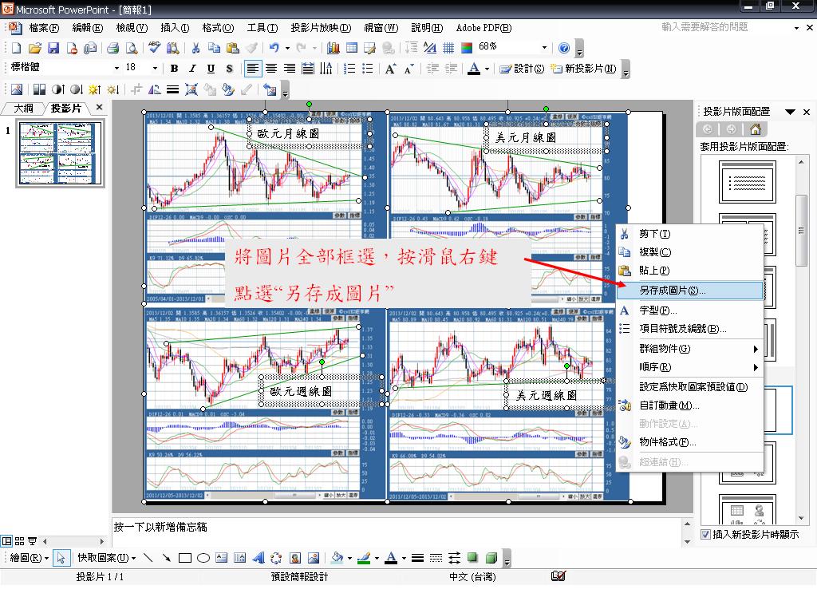Click the 設計 button
The width and height of the screenshot is (817, 613).
click(522, 69)
